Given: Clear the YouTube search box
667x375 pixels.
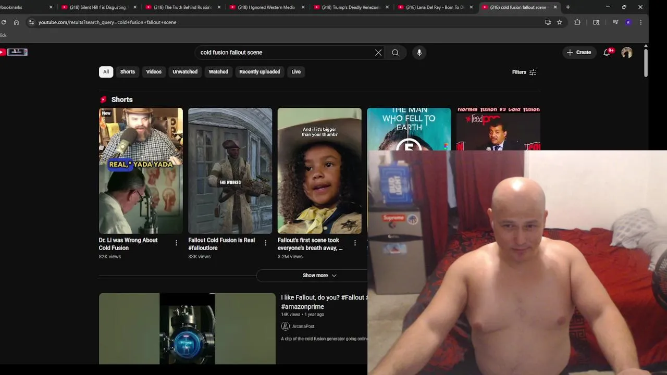Looking at the screenshot, I should (378, 53).
